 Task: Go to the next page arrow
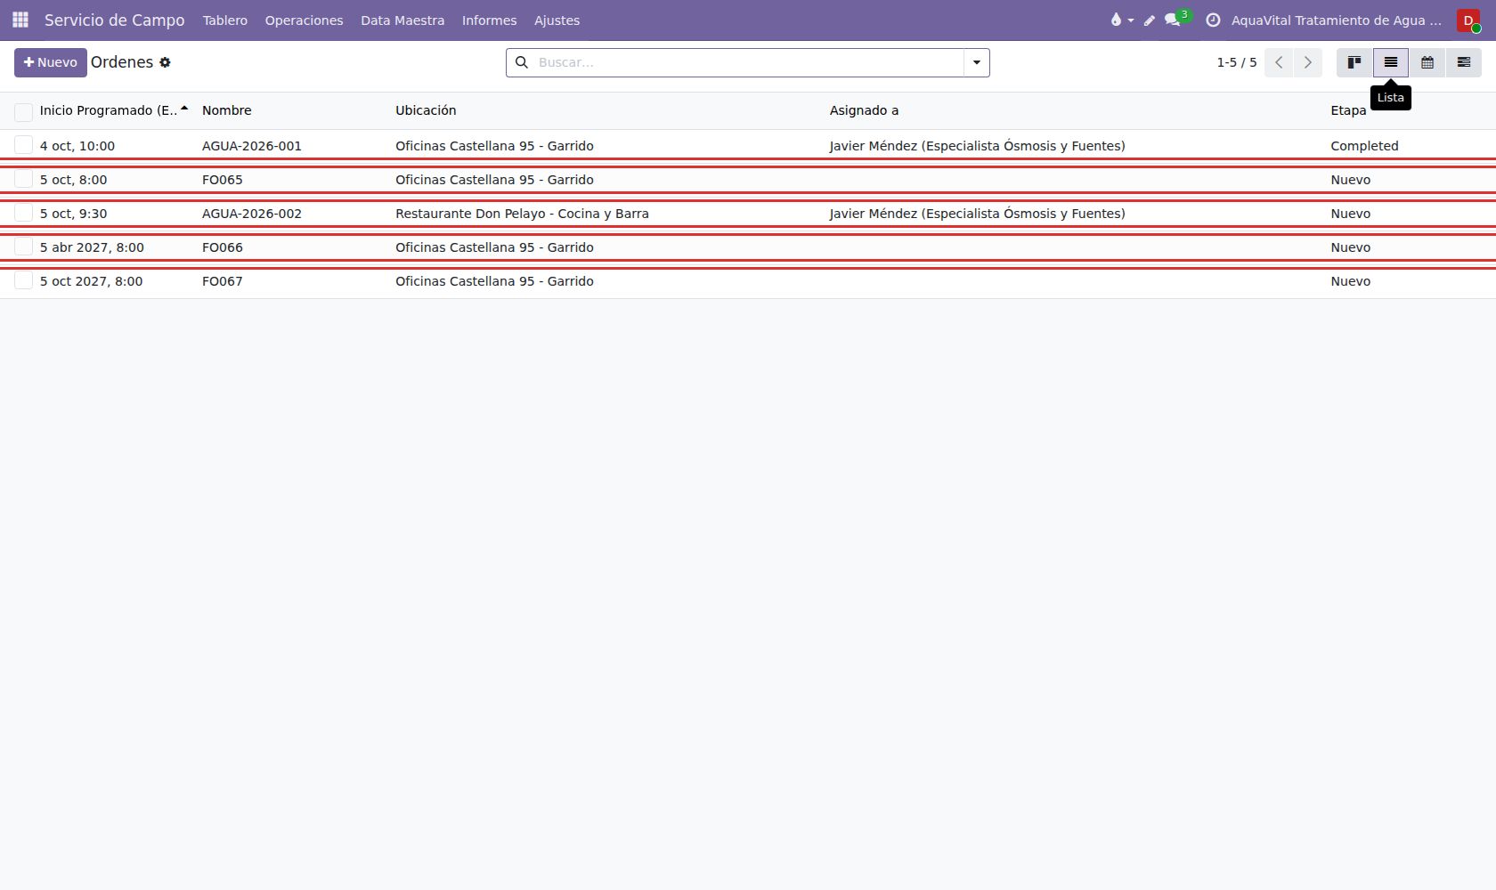[1308, 62]
